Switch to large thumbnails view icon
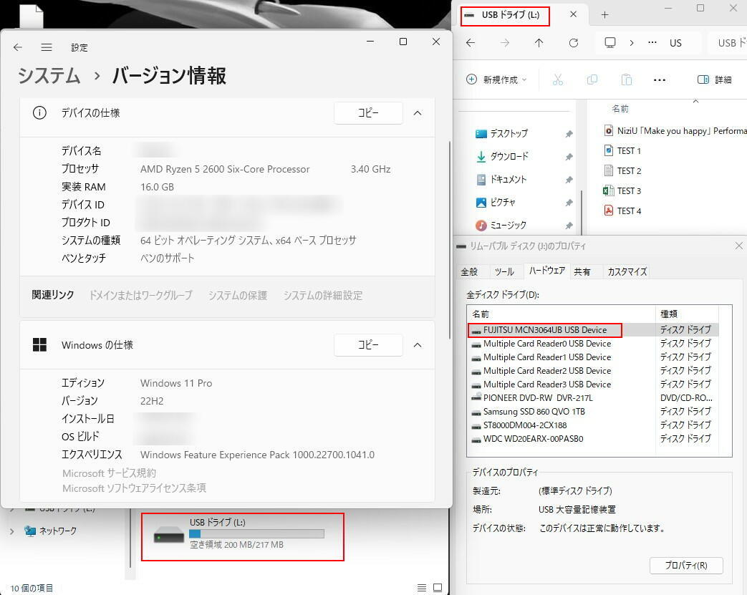This screenshot has width=747, height=595. (x=438, y=588)
